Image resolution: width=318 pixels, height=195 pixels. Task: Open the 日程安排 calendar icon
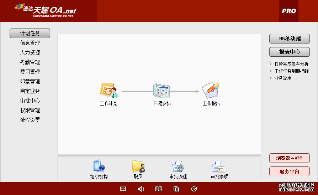point(162,91)
